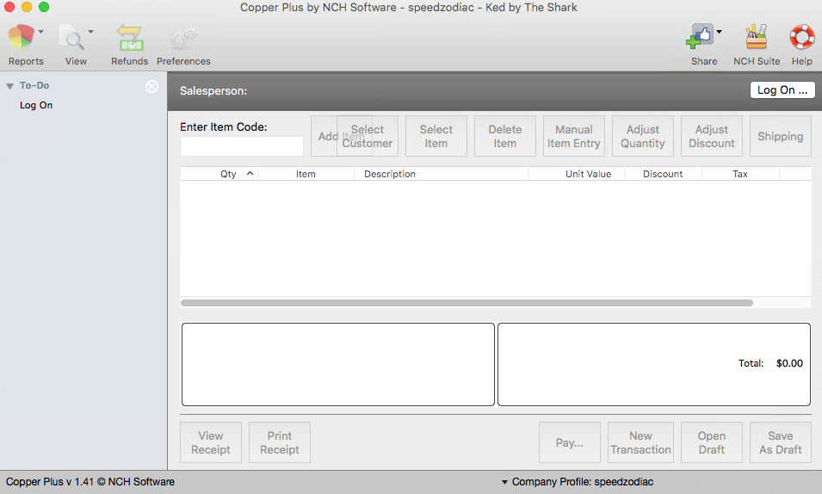Click the Adjust Discount button
The width and height of the screenshot is (822, 494).
point(711,136)
